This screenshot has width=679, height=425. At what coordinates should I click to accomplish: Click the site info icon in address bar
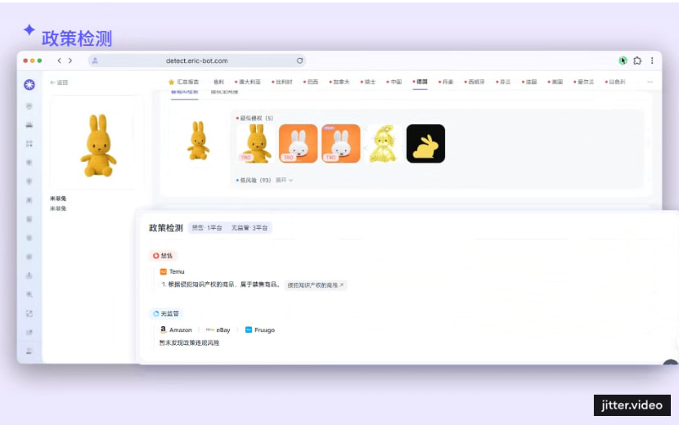coord(95,60)
